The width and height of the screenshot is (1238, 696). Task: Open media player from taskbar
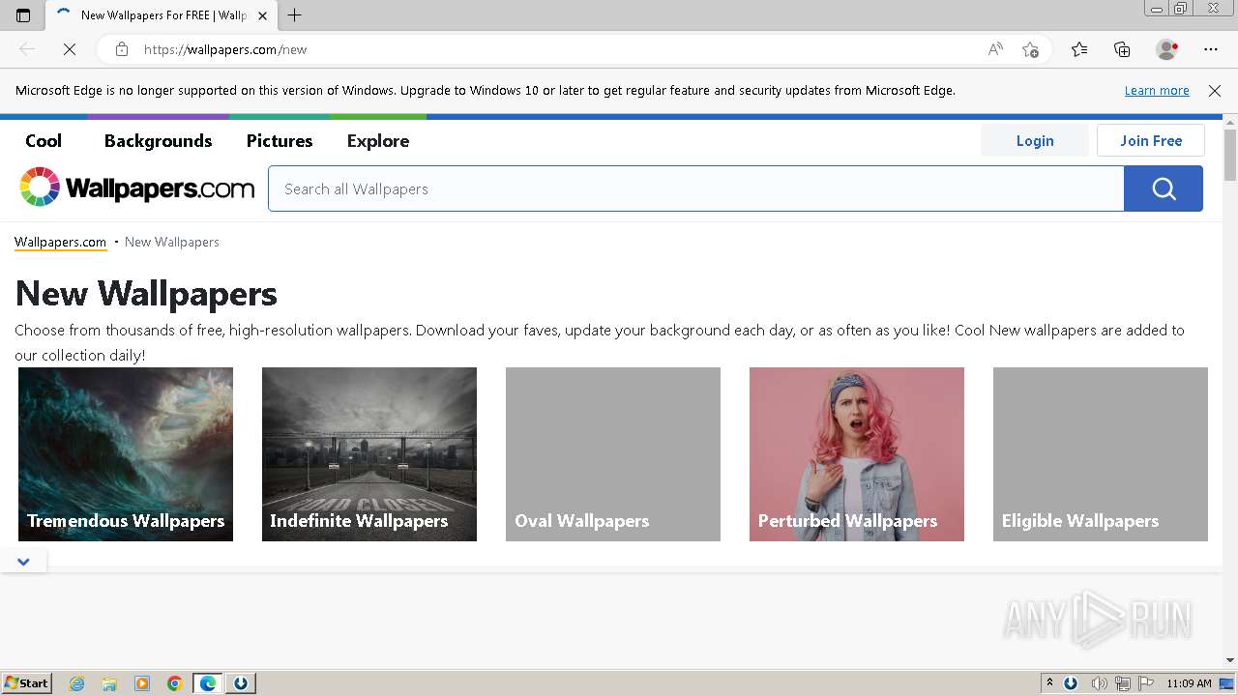[x=142, y=683]
